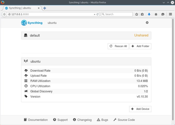This screenshot has width=175, height=125.
Task: Click the v0.10.30 version value
Action: 142,97
